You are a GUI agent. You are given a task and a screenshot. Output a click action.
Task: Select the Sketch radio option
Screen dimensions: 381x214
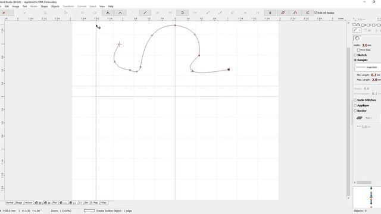pos(355,55)
